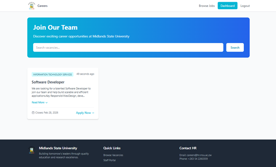This screenshot has width=276, height=167.
Task: Log out via the Logout link
Action: click(245, 6)
